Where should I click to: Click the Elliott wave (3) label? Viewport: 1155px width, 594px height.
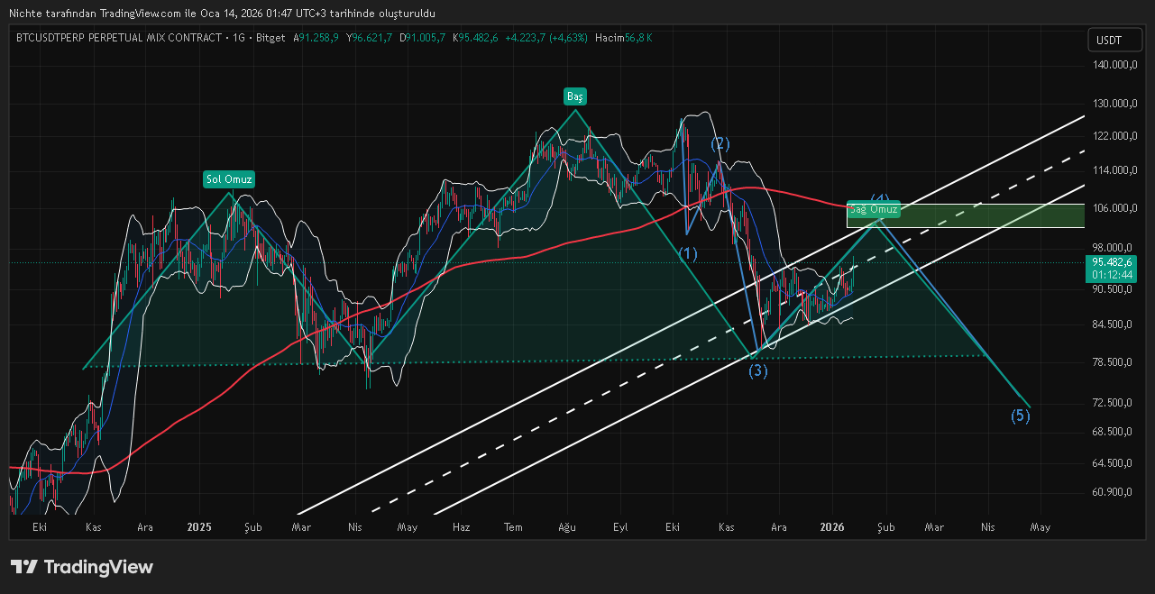758,370
